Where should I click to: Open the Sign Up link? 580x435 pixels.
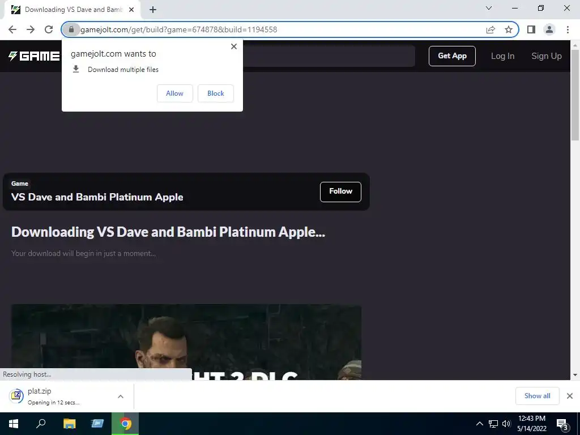click(547, 56)
